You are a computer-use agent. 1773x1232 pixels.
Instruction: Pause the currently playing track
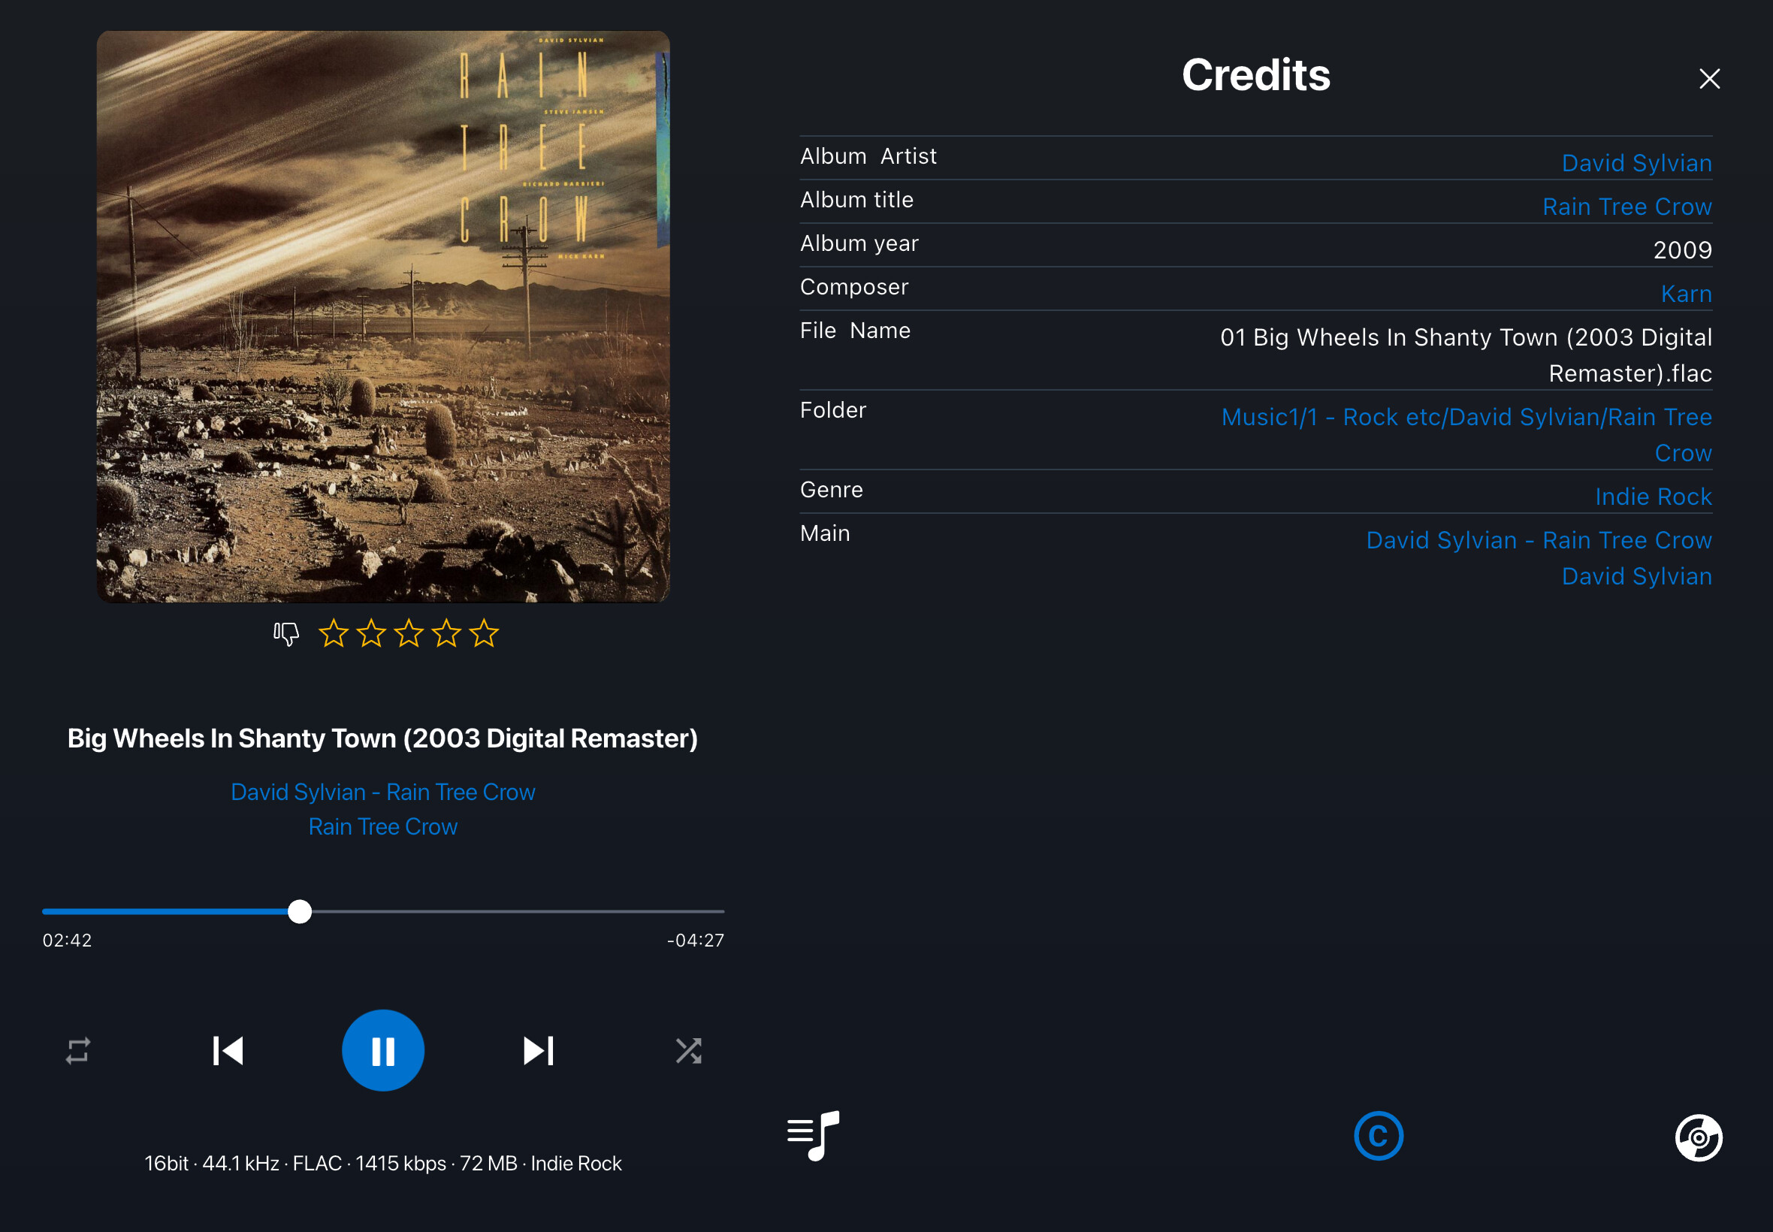tap(383, 1049)
